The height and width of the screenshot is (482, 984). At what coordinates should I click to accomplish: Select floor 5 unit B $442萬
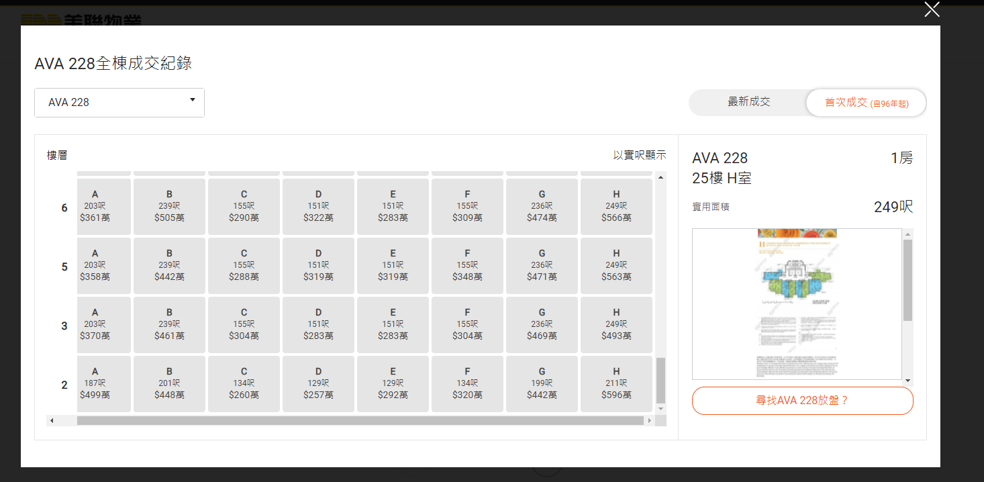[169, 266]
